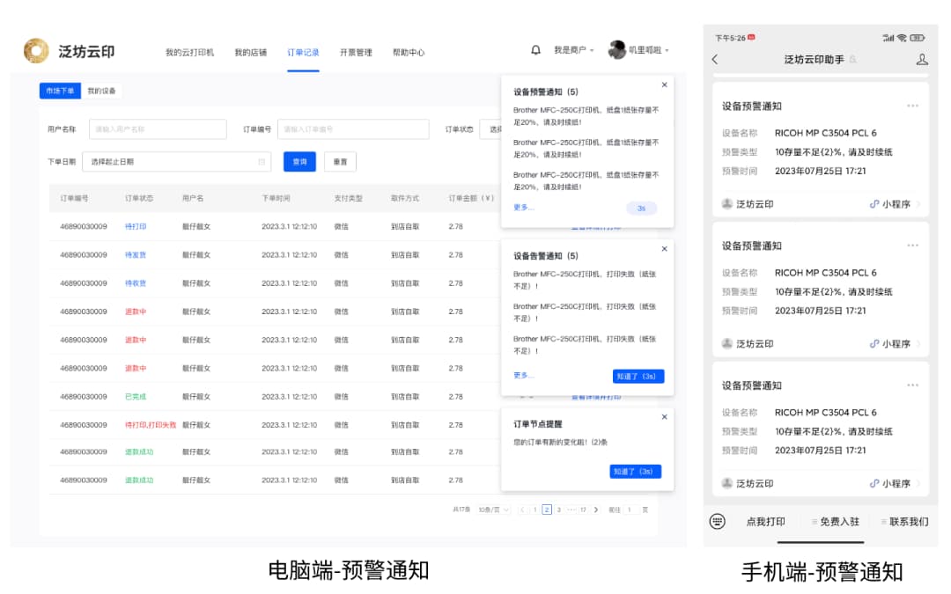Click the 重置 button
This screenshot has height=594, width=951.
point(340,162)
